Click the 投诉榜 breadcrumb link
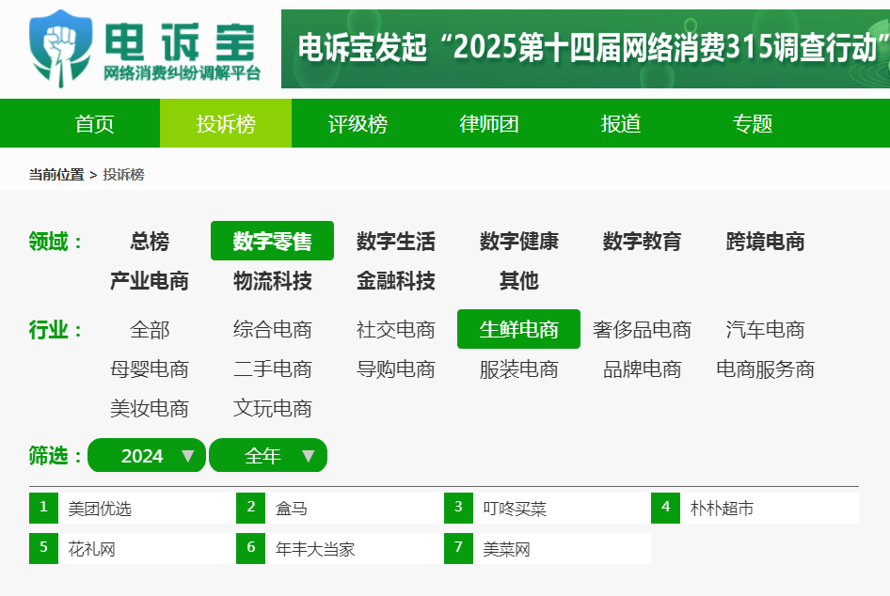 tap(123, 175)
